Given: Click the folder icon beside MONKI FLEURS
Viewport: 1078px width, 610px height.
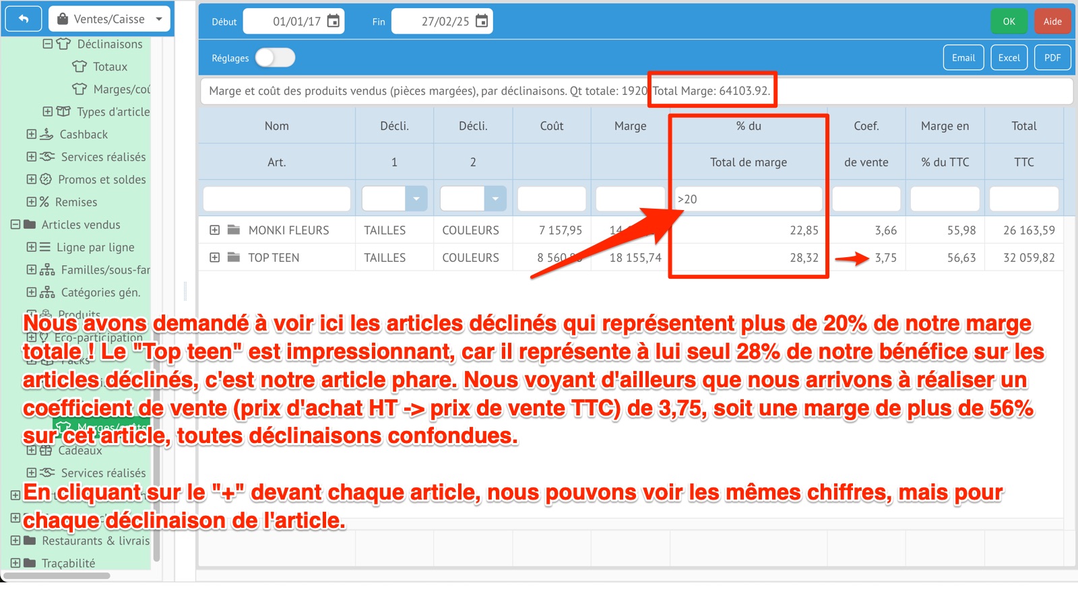Looking at the screenshot, I should coord(234,230).
